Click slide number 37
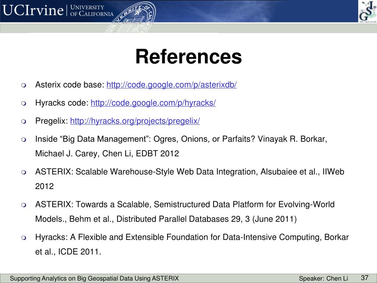Screen dimensions: 377x283 point(365,278)
